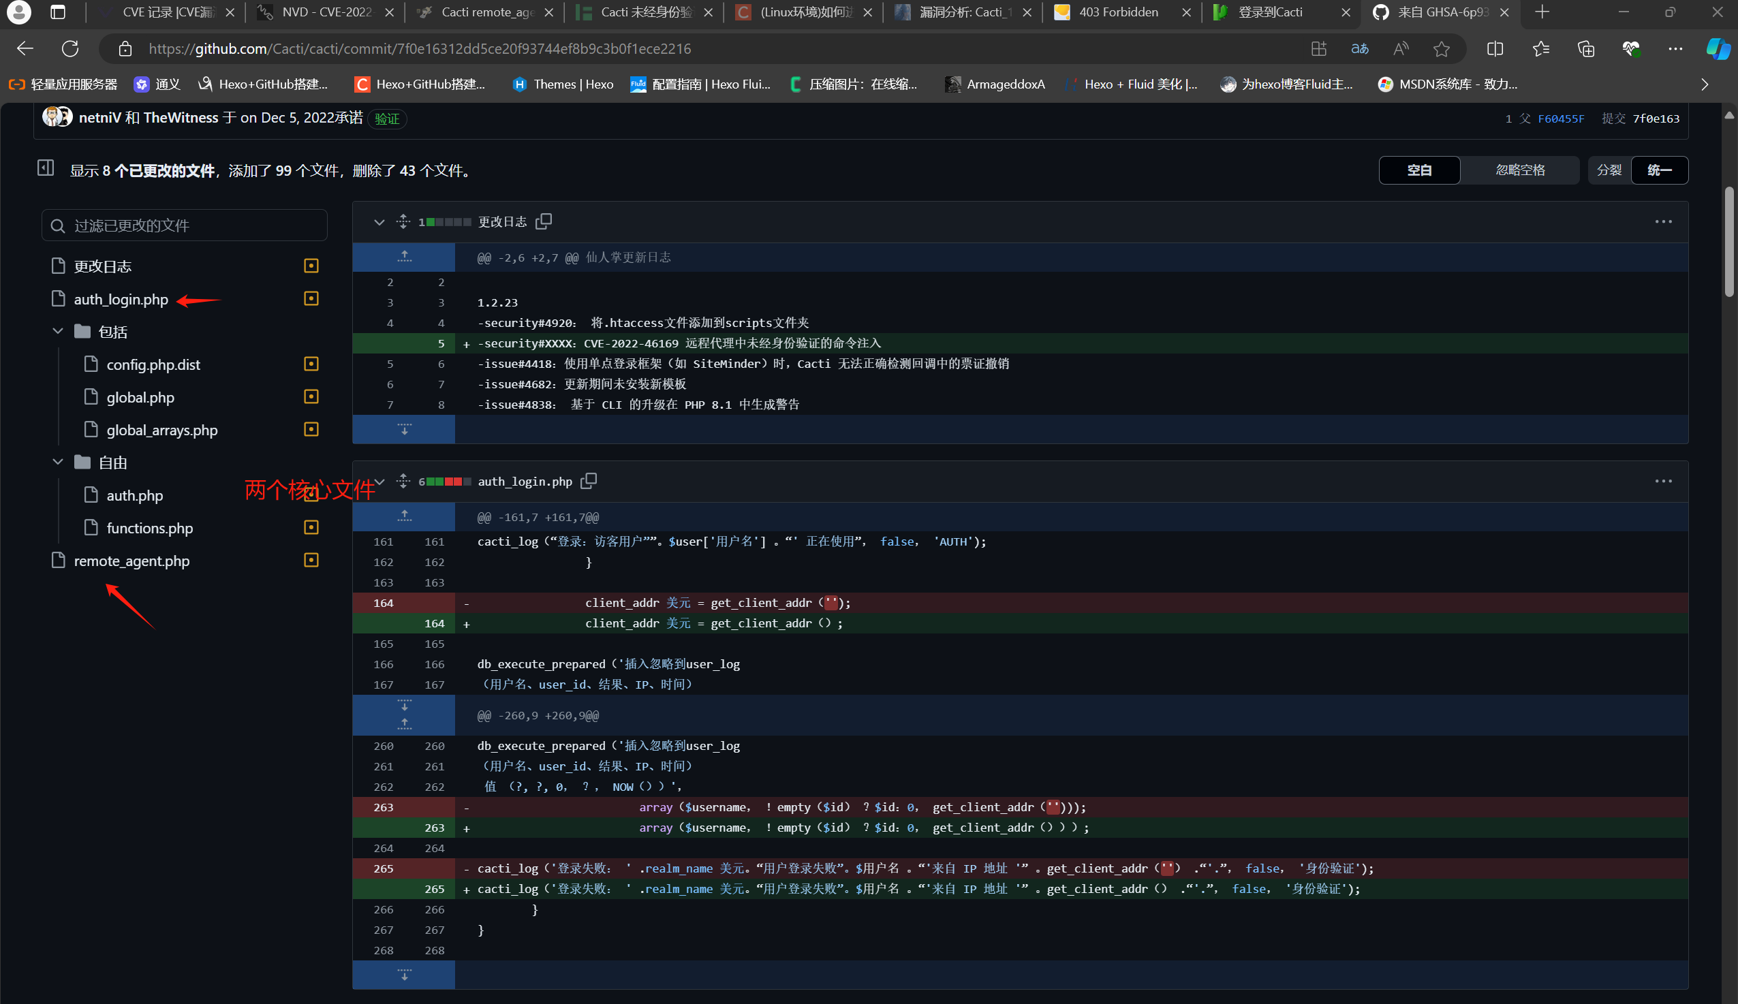Copy the changelog file path
1738x1004 pixels.
[544, 221]
